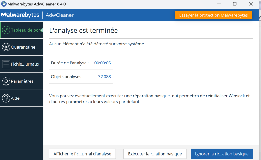Click the Tableau de bord pulse icon

(x=6, y=30)
